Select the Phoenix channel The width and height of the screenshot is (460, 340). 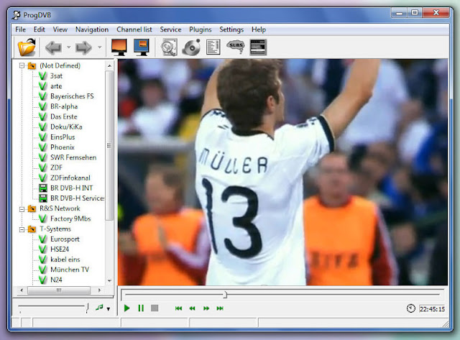click(x=63, y=147)
